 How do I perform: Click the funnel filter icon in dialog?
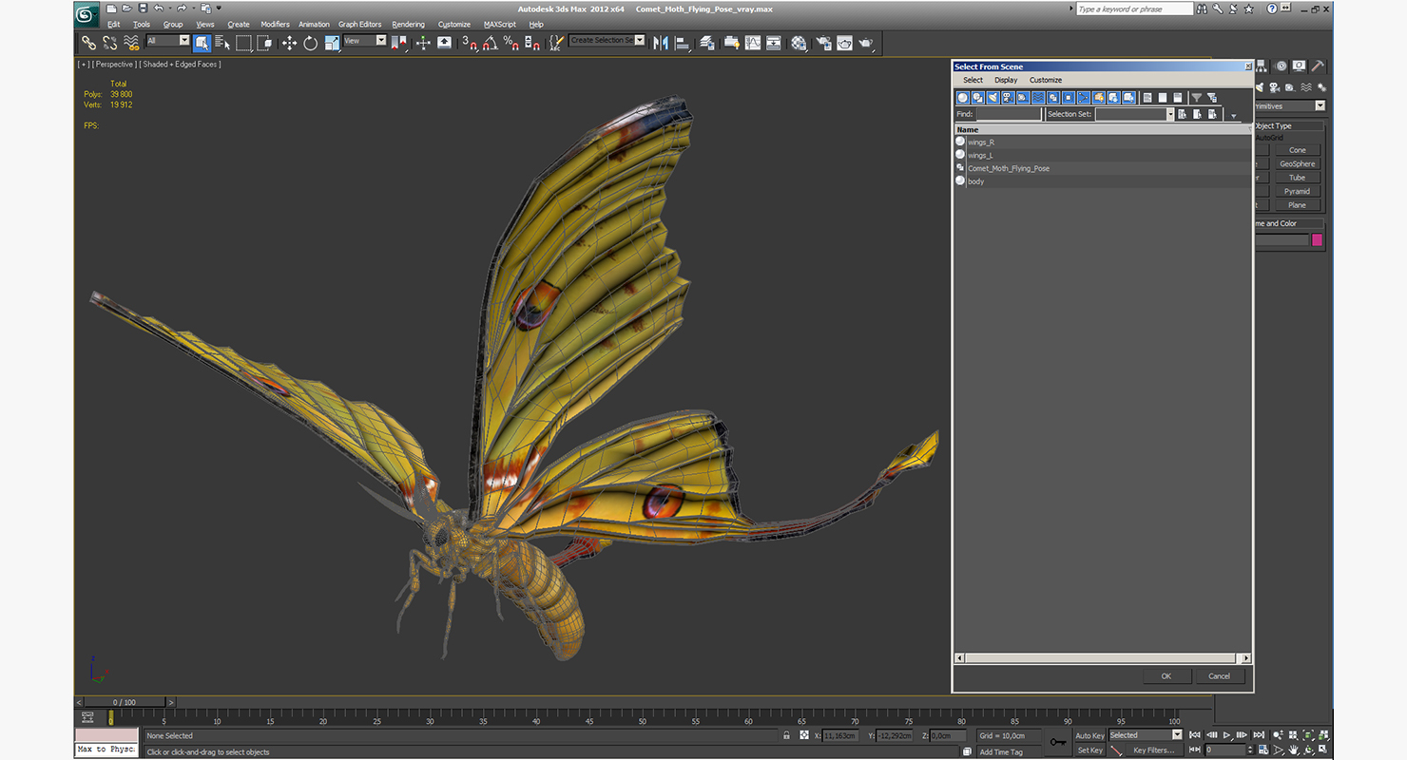[1197, 97]
